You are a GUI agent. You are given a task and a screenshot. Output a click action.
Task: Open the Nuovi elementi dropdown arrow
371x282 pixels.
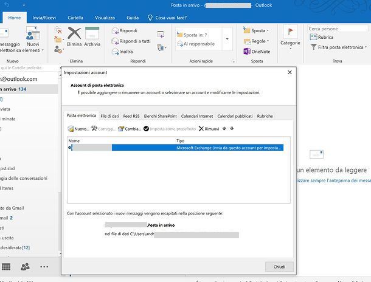43,50
